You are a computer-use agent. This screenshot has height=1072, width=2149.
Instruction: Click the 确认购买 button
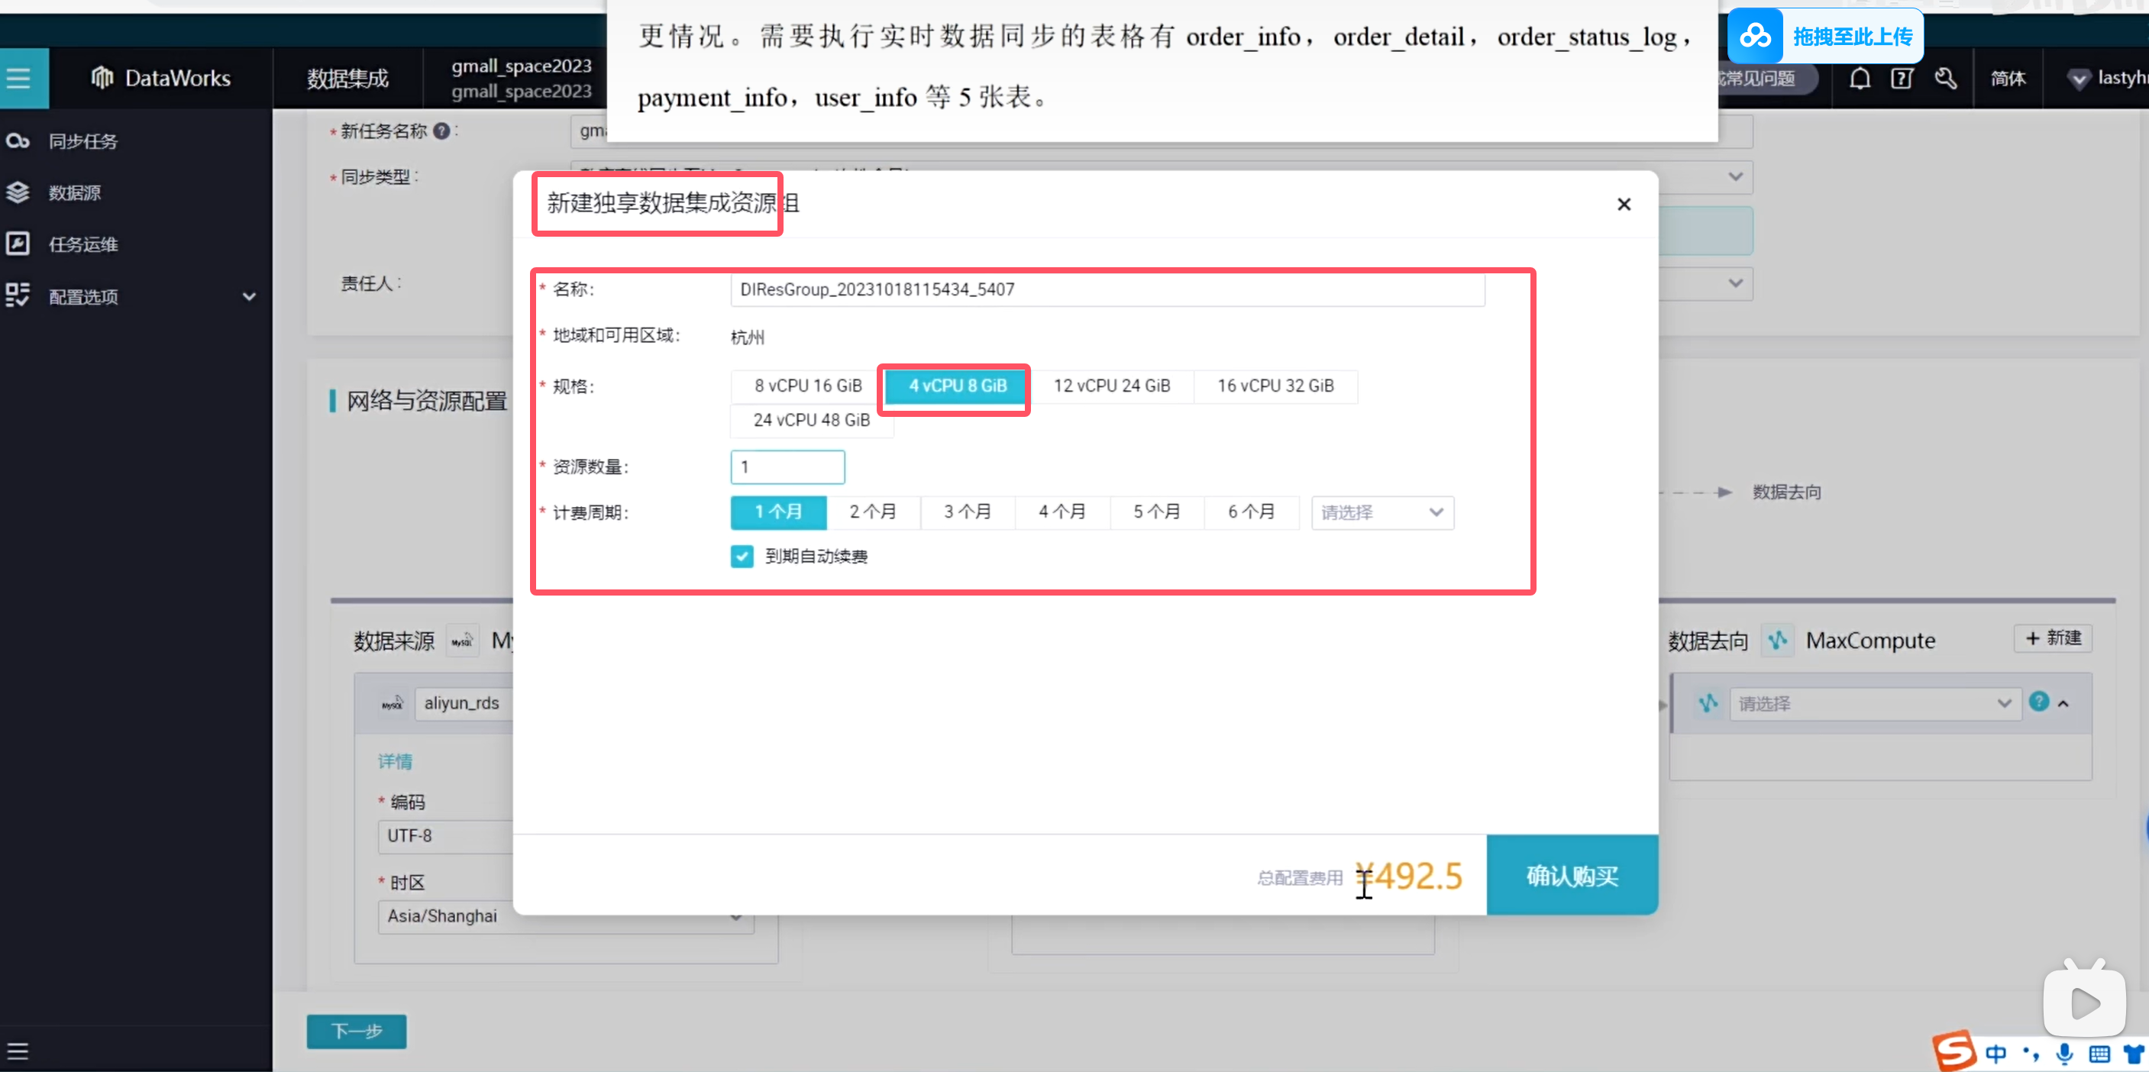click(1571, 875)
